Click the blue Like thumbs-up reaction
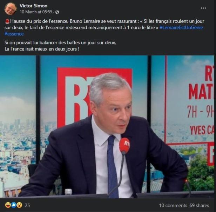Screen dimensions: 216x212 click(x=14, y=205)
